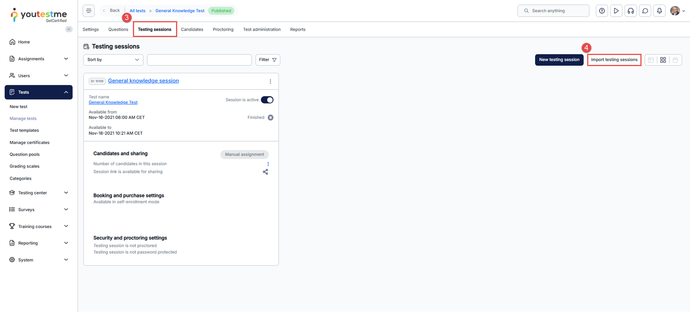Open Test templates in the sidebar
The image size is (690, 312).
tap(24, 131)
